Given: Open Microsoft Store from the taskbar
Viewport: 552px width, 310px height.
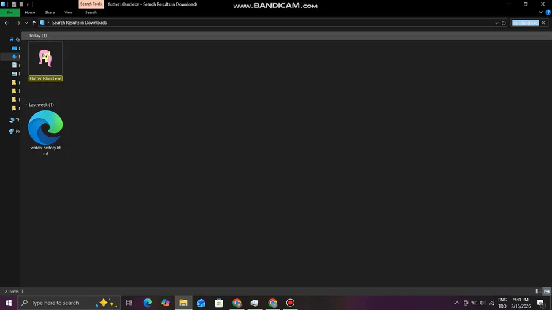Looking at the screenshot, I should tap(219, 303).
